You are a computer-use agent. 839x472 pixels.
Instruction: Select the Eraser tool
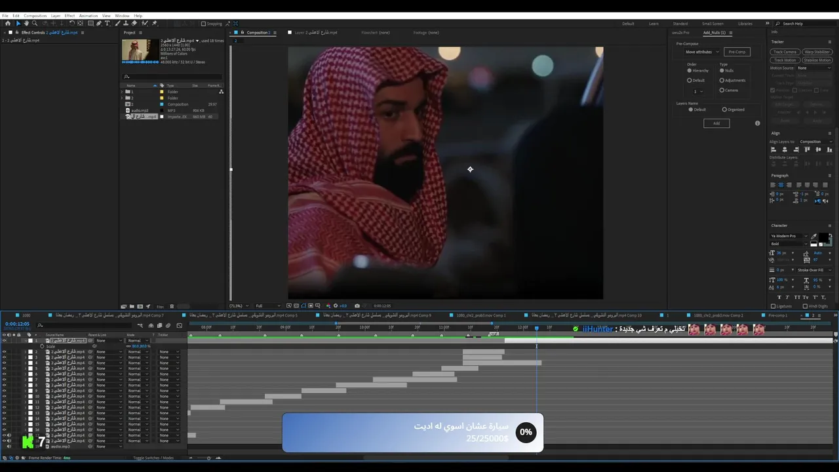(134, 24)
